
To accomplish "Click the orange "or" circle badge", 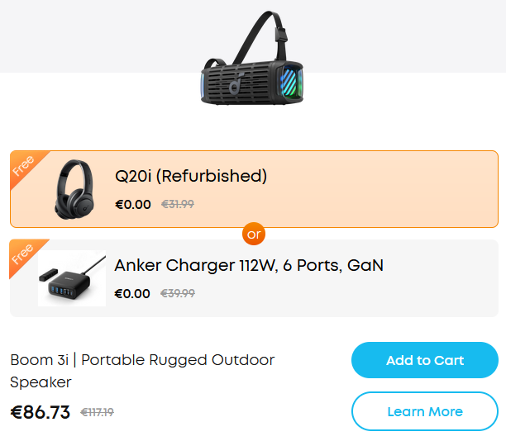I will (x=254, y=234).
